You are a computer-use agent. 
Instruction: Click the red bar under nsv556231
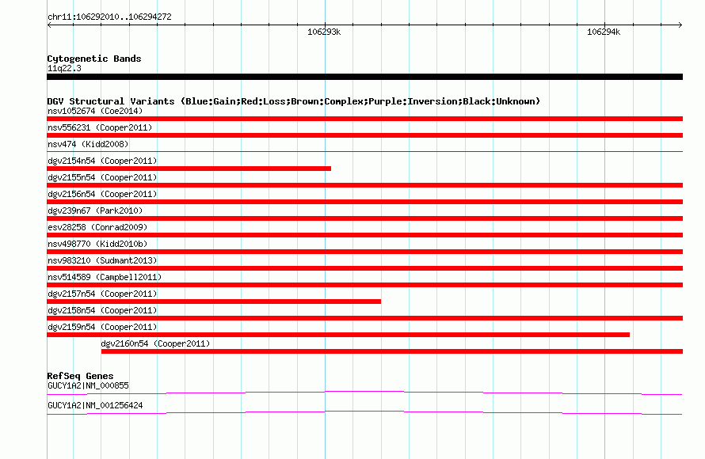pos(364,135)
